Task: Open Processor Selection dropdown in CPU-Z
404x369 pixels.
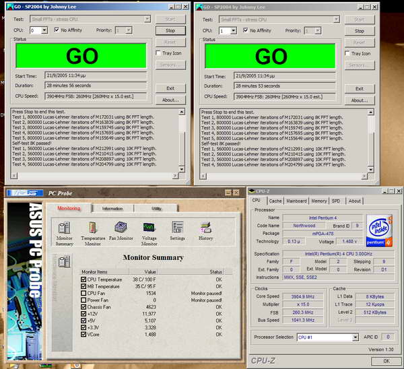Action: click(355, 337)
